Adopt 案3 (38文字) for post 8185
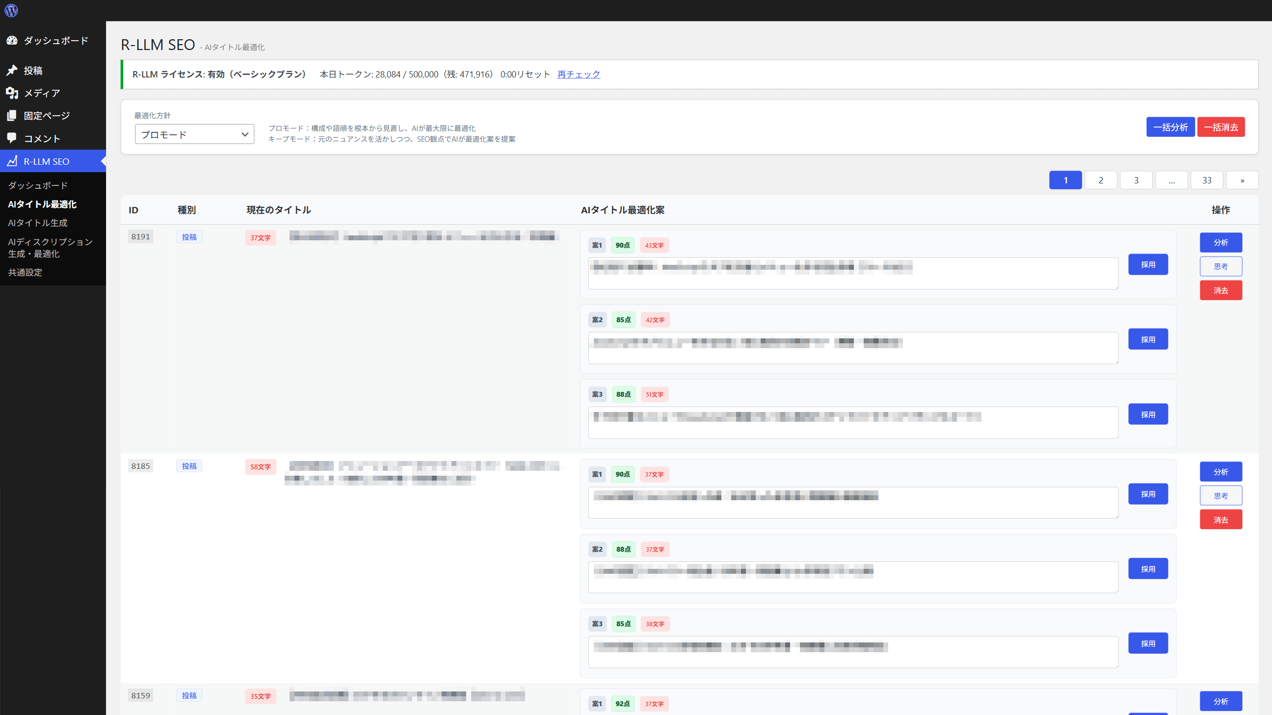The height and width of the screenshot is (715, 1272). (1148, 643)
